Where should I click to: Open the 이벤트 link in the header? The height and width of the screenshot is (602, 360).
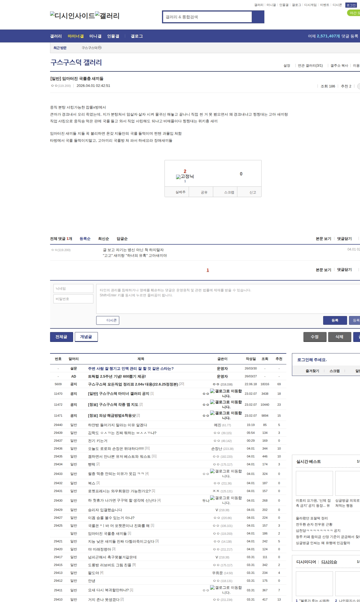tap(325, 5)
